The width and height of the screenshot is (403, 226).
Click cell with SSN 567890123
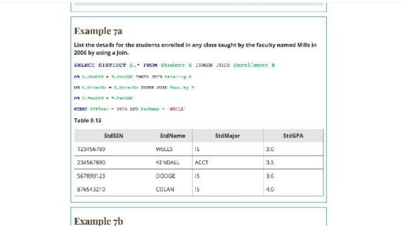click(91, 176)
